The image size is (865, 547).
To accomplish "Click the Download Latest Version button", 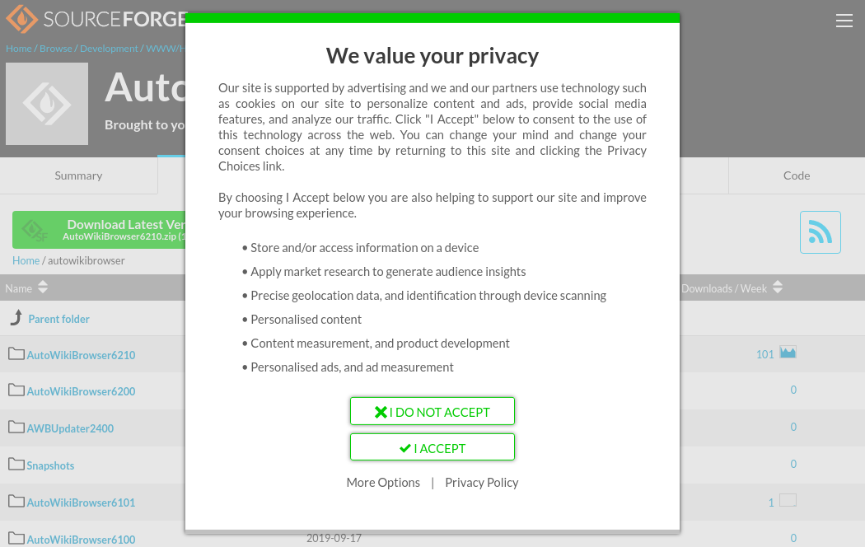I will pyautogui.click(x=99, y=230).
